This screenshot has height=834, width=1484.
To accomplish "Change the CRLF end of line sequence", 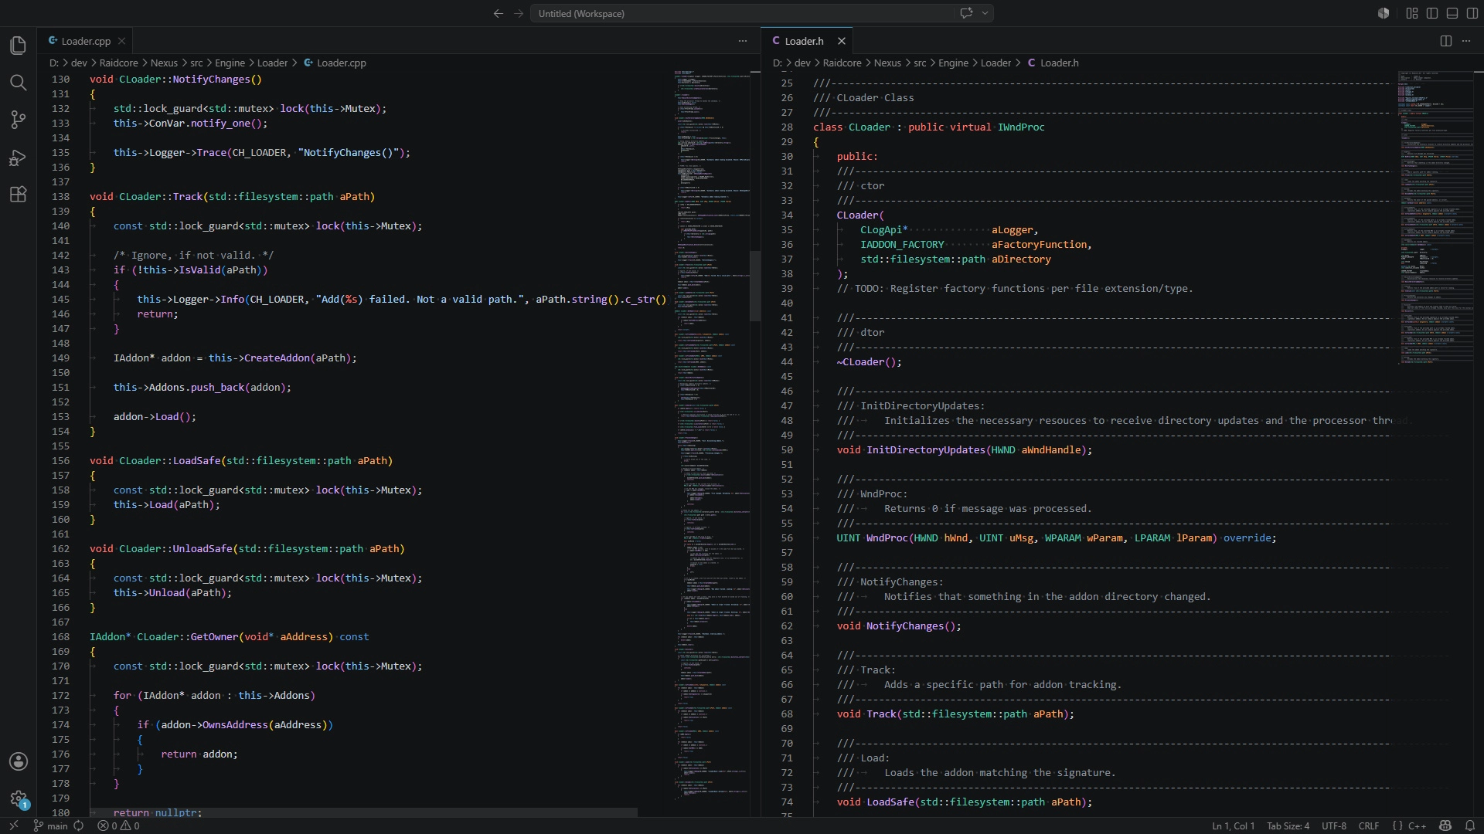I will (x=1369, y=826).
